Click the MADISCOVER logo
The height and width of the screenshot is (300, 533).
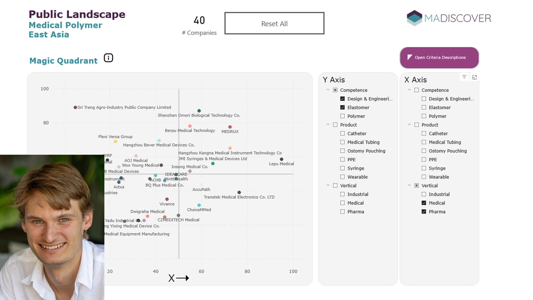(449, 18)
